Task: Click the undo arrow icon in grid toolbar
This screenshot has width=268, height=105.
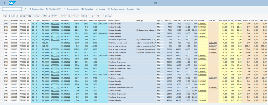Action: pyautogui.click(x=30, y=16)
